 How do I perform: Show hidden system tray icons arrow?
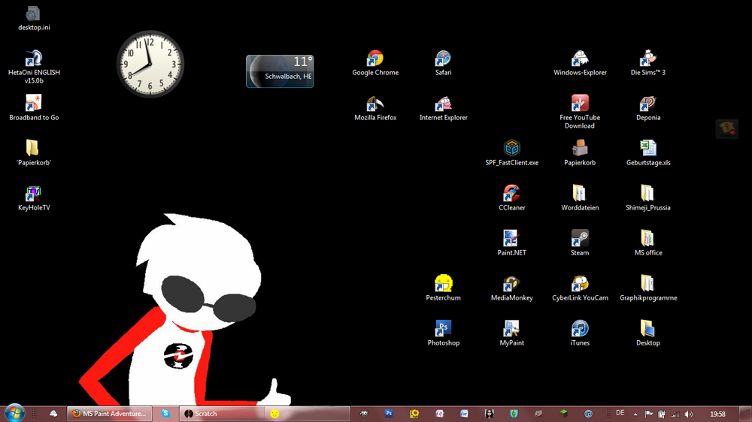pos(635,414)
